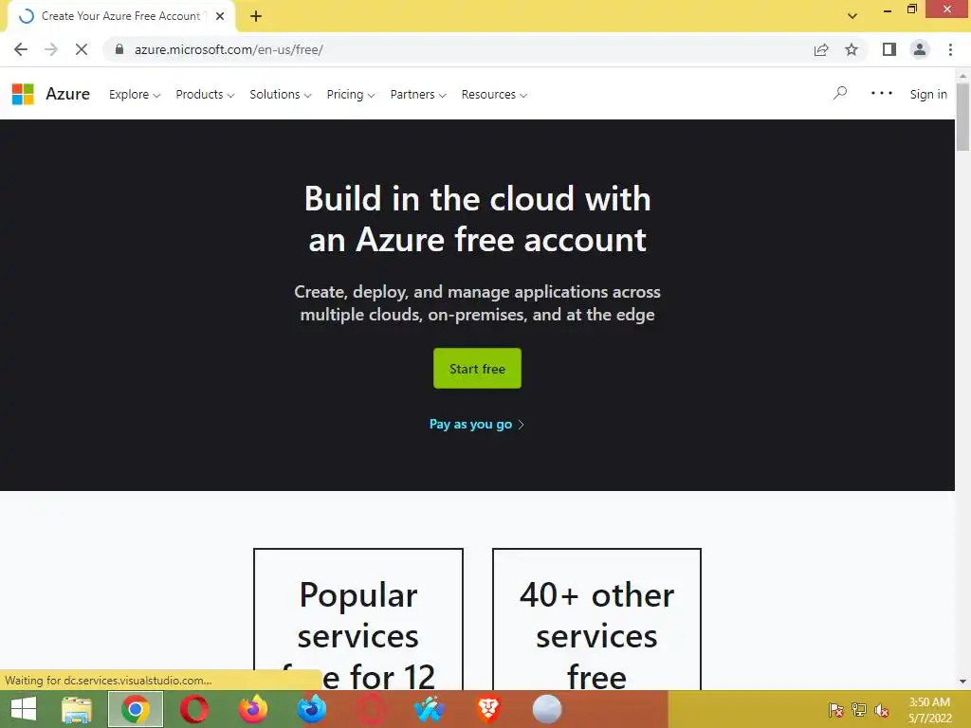Expand the Solutions menu
The image size is (971, 728).
click(281, 94)
